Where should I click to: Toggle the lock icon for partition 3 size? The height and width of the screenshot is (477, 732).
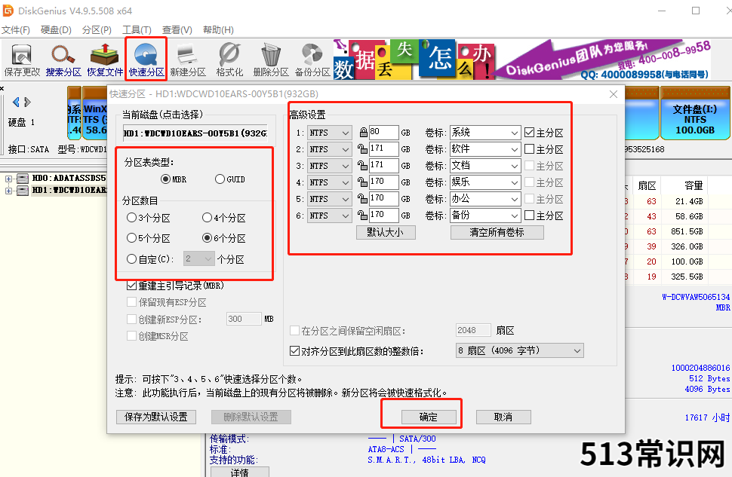tap(362, 166)
